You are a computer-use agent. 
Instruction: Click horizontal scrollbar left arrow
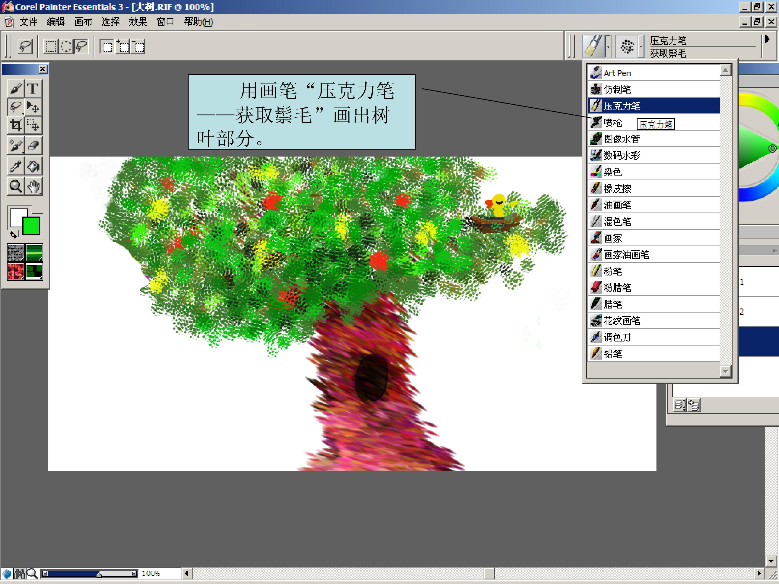coord(187,574)
